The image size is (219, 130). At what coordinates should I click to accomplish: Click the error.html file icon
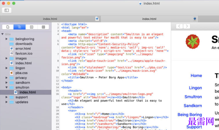[12, 48]
